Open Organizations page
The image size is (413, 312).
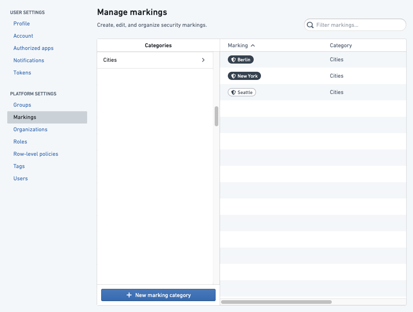click(x=30, y=129)
